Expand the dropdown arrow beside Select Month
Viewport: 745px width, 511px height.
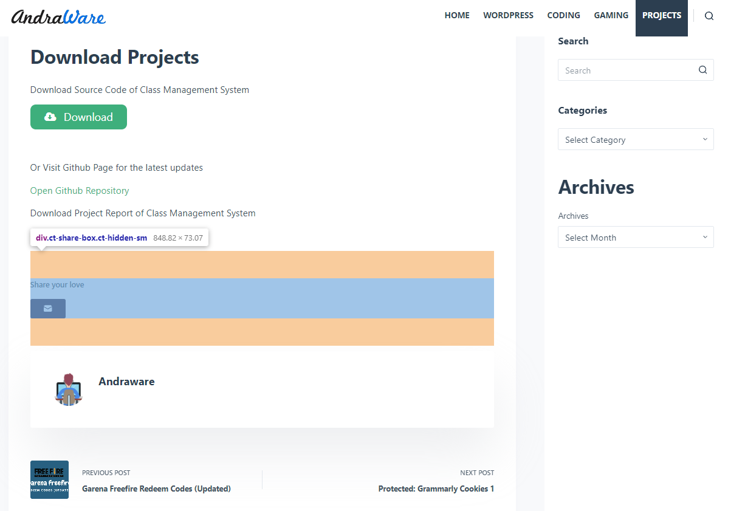pyautogui.click(x=704, y=237)
